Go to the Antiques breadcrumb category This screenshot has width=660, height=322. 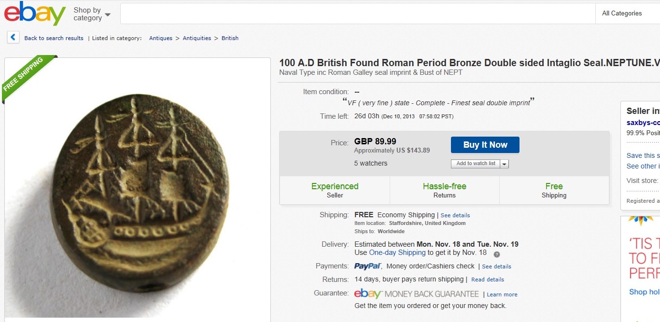160,38
